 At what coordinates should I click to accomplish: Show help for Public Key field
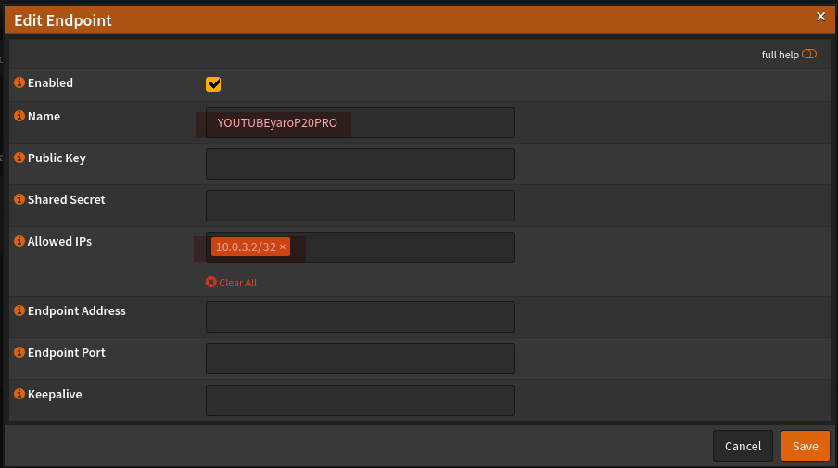pos(19,158)
